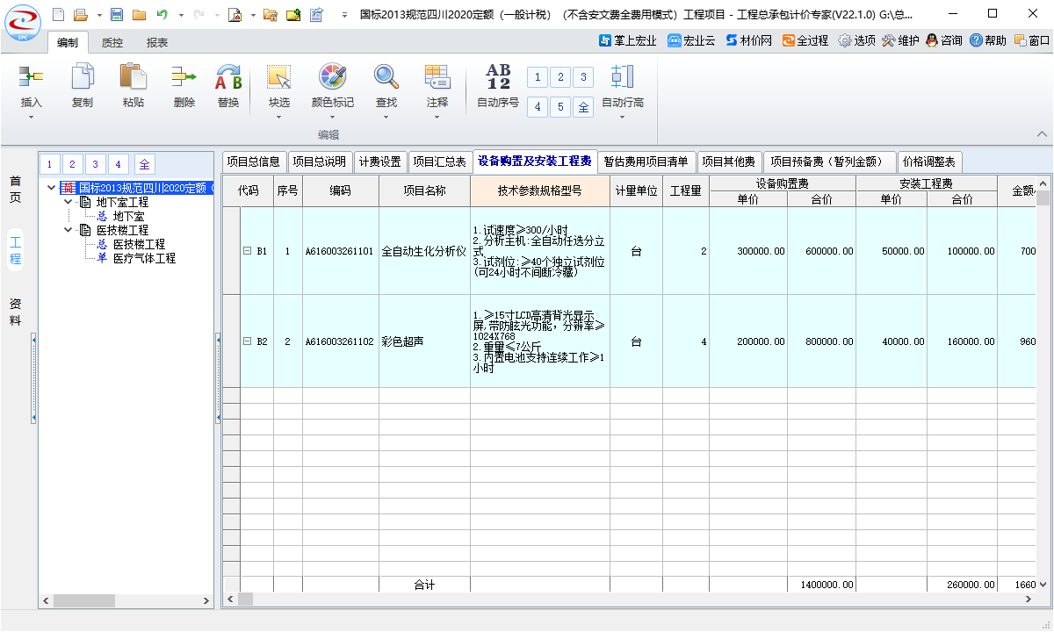Open the 计费设置 tab
The image size is (1054, 632).
(x=379, y=162)
